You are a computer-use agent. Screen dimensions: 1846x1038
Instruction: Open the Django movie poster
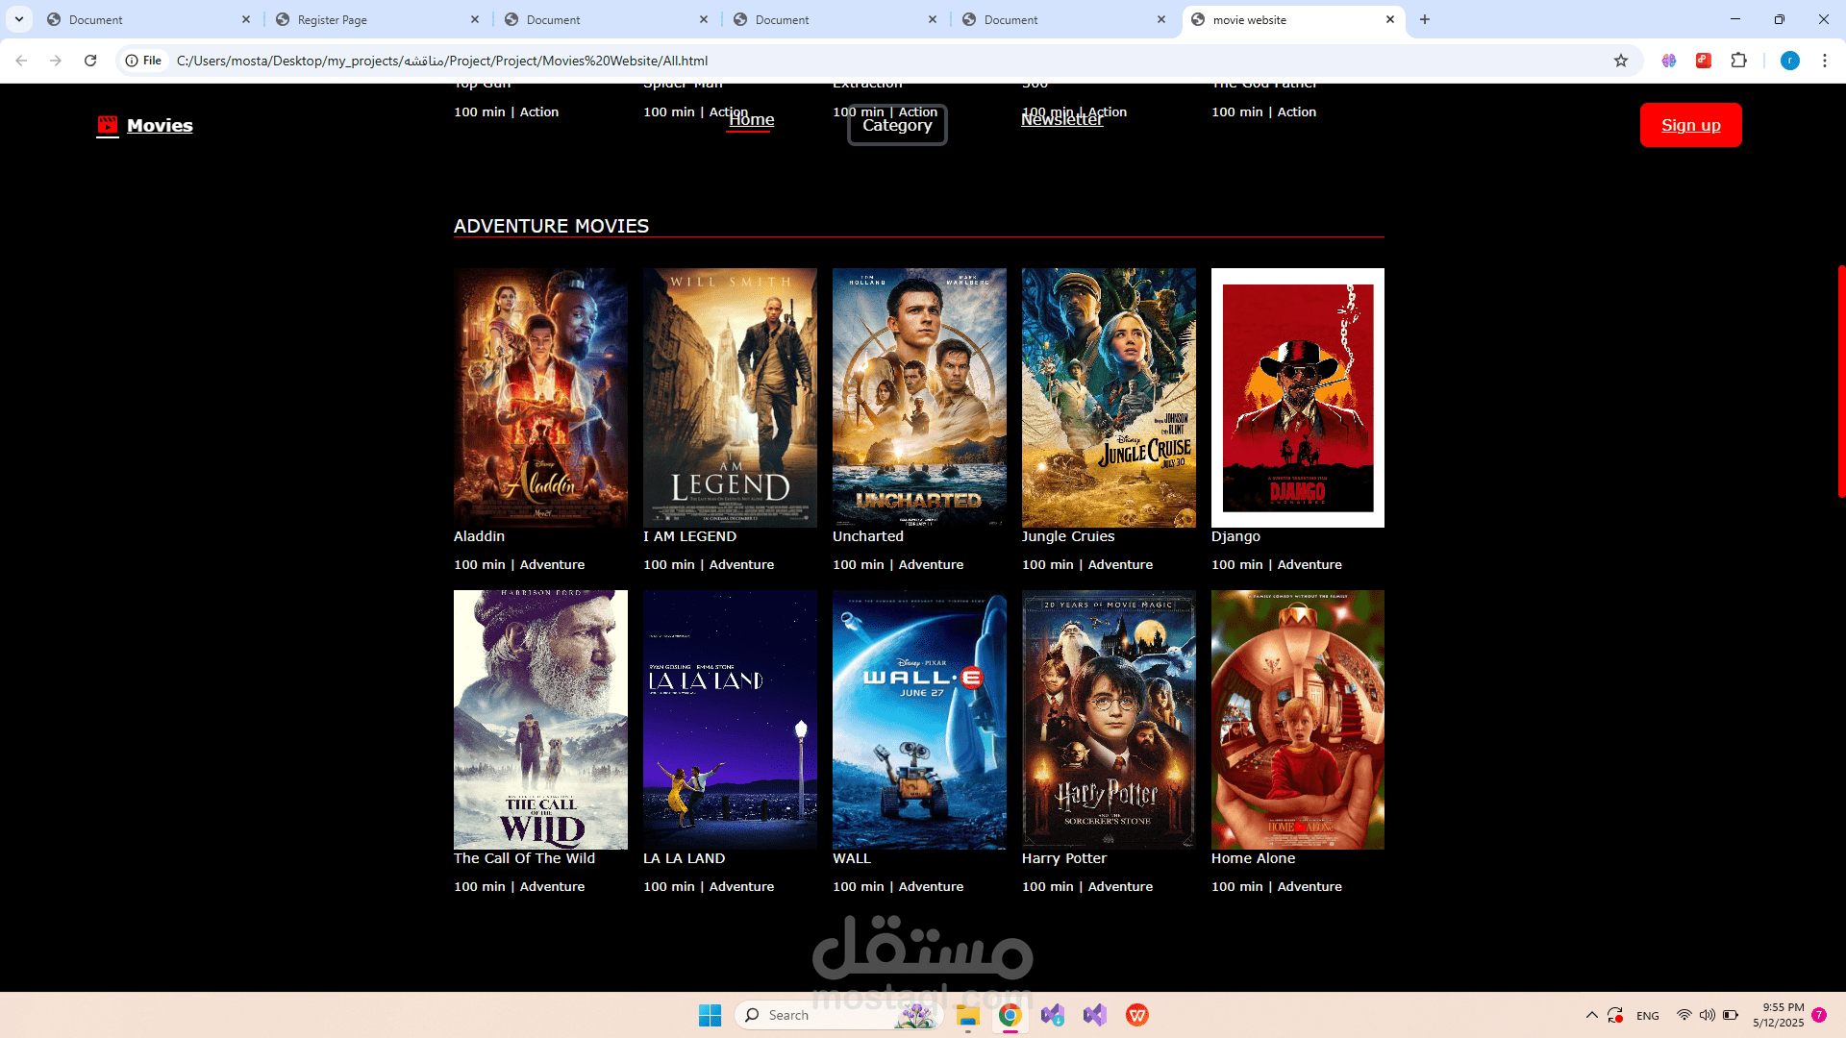click(1298, 398)
